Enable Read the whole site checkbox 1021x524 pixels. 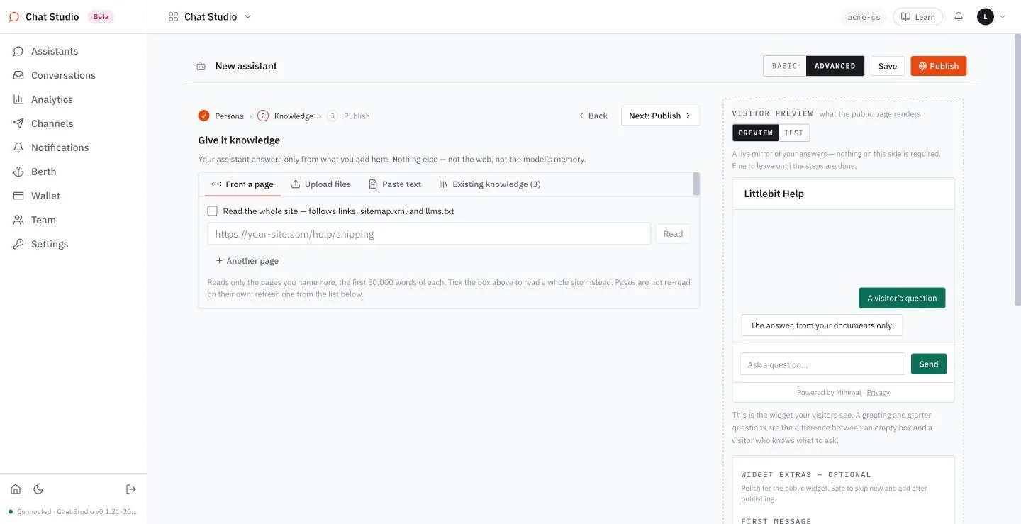(212, 211)
